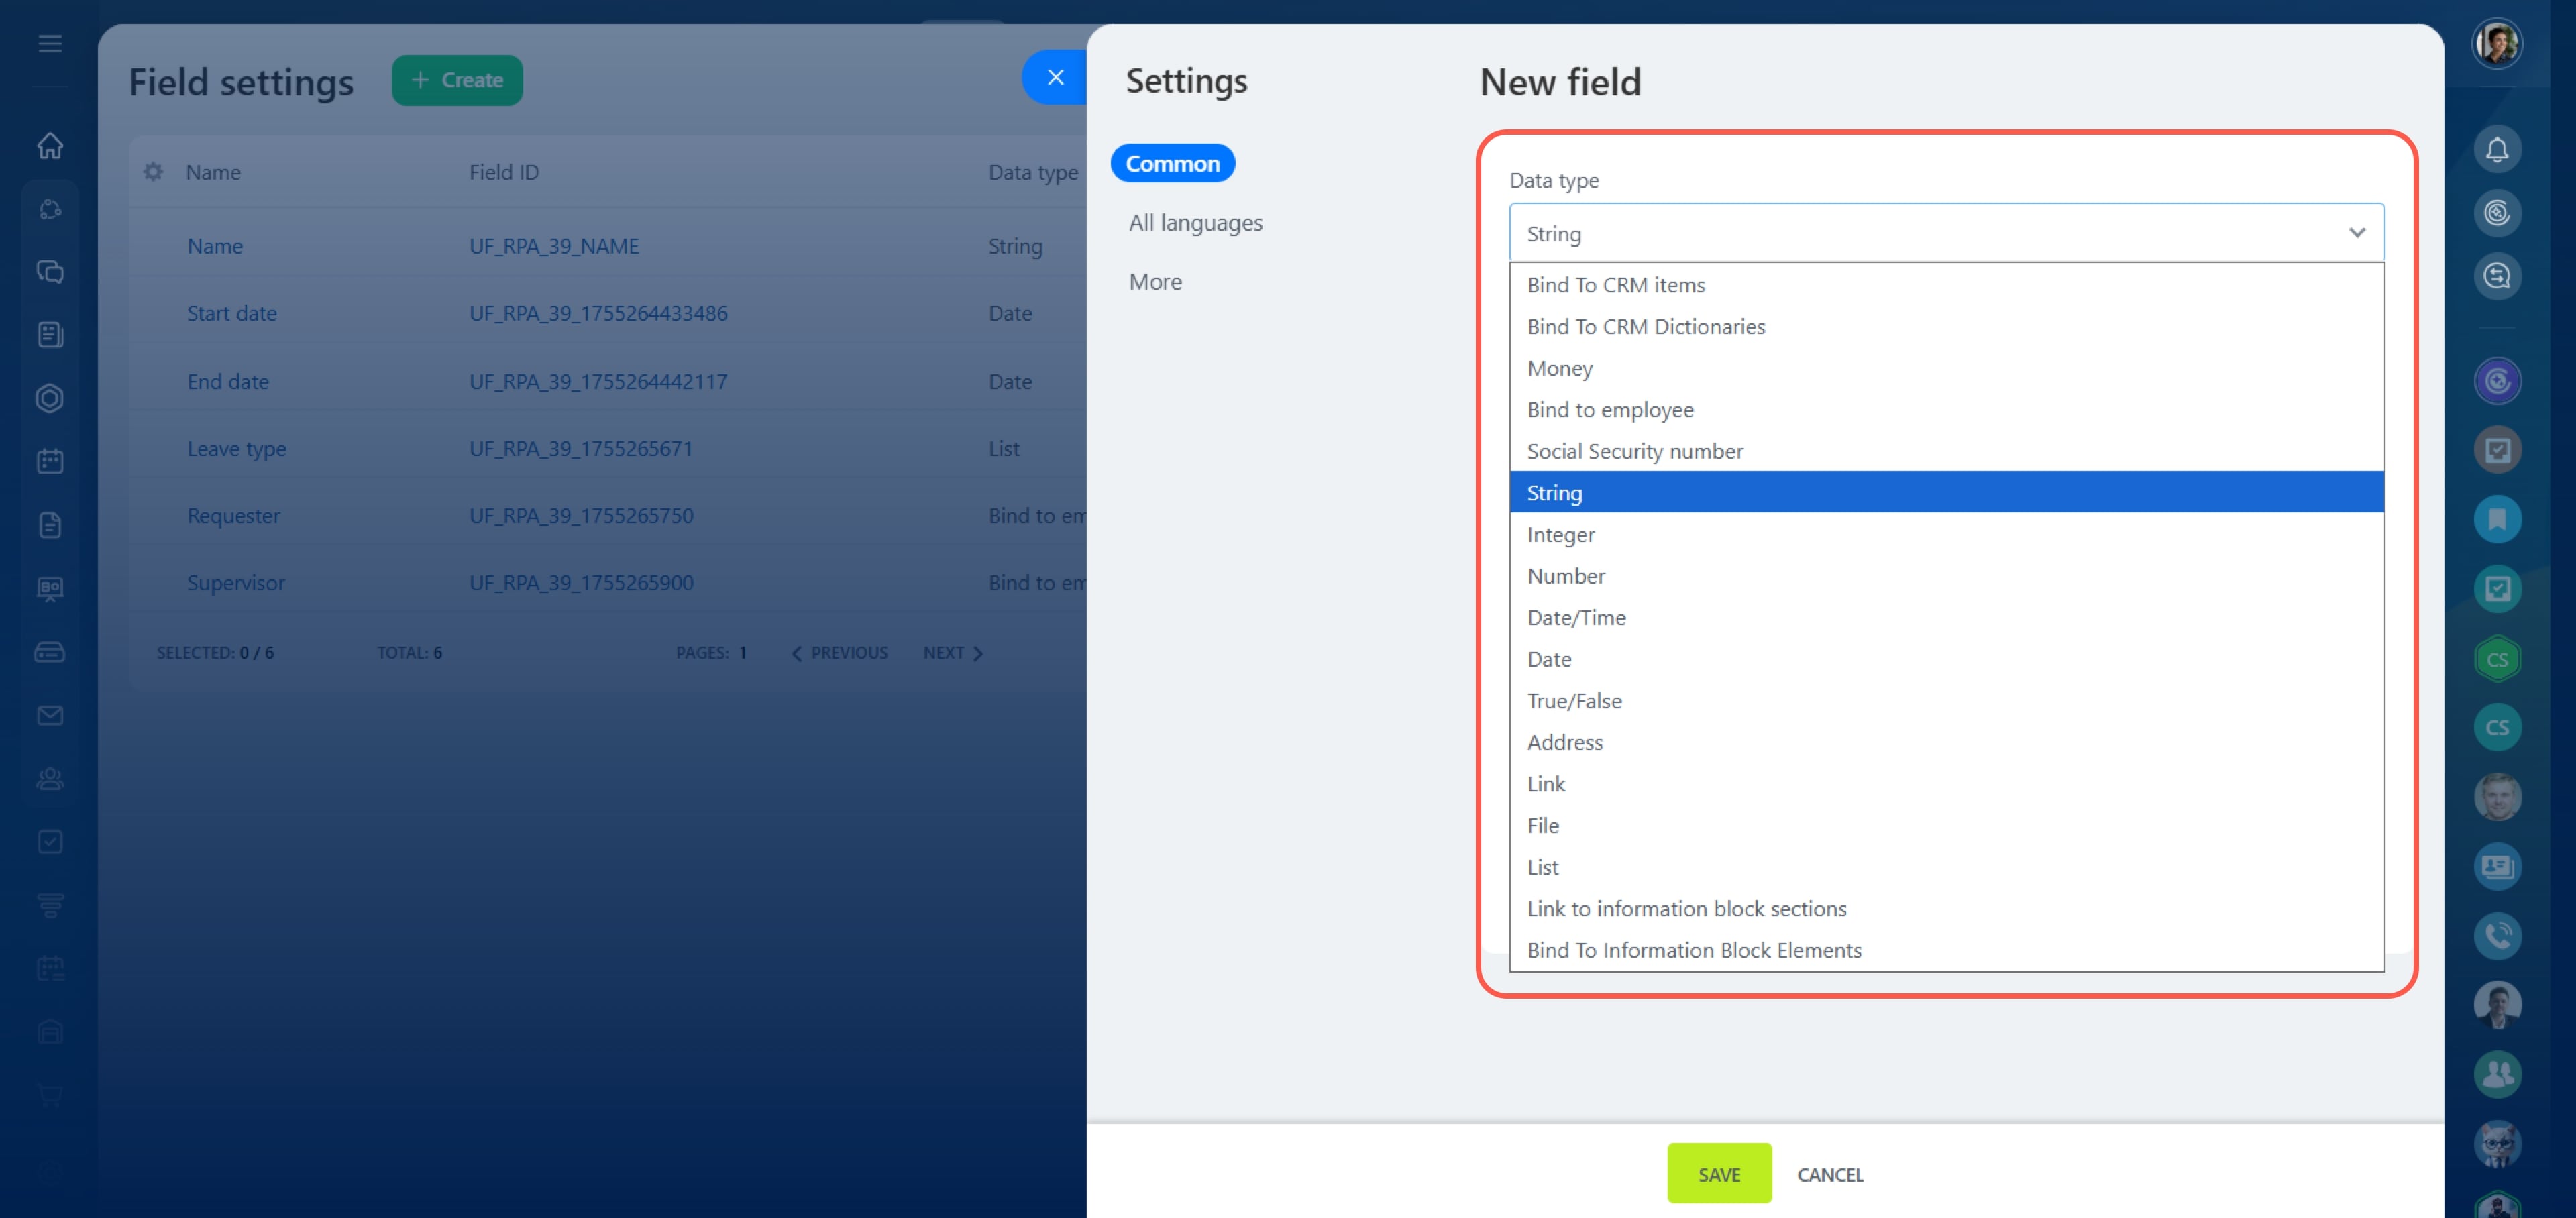Close the slider with X button
Viewport: 2576px width, 1218px height.
point(1055,77)
